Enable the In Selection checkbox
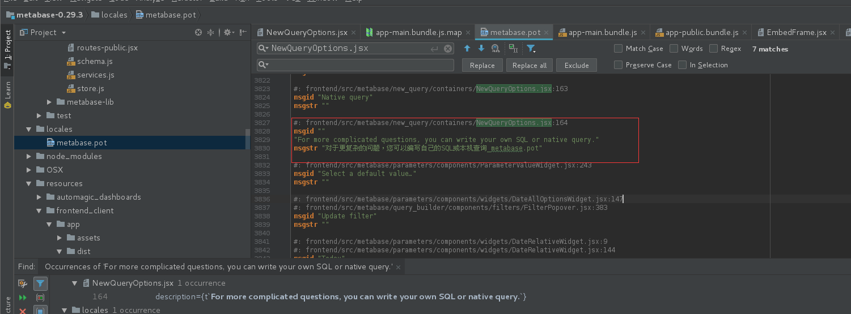 coord(683,65)
